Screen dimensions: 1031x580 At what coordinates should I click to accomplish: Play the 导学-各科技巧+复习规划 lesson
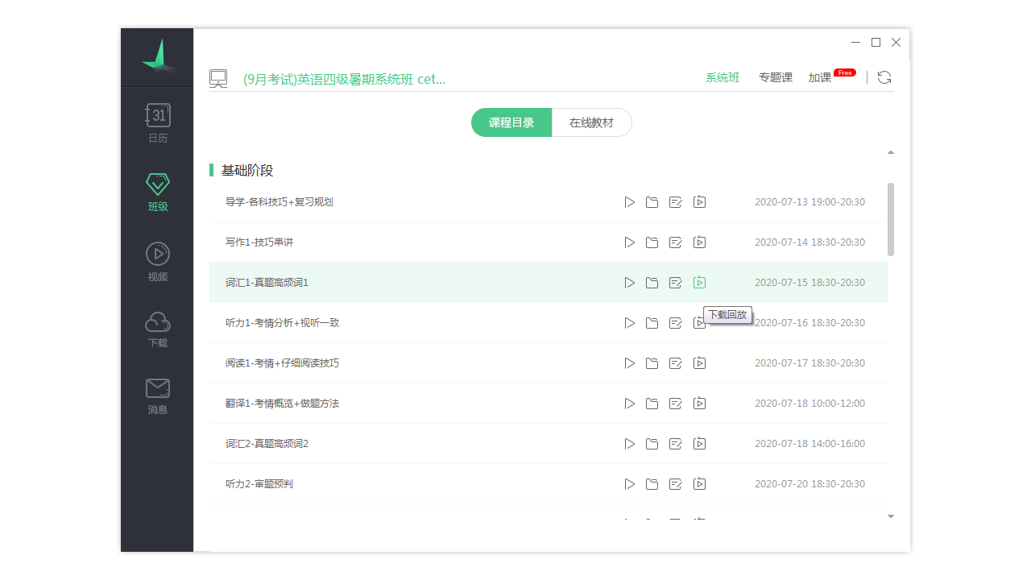click(x=629, y=201)
